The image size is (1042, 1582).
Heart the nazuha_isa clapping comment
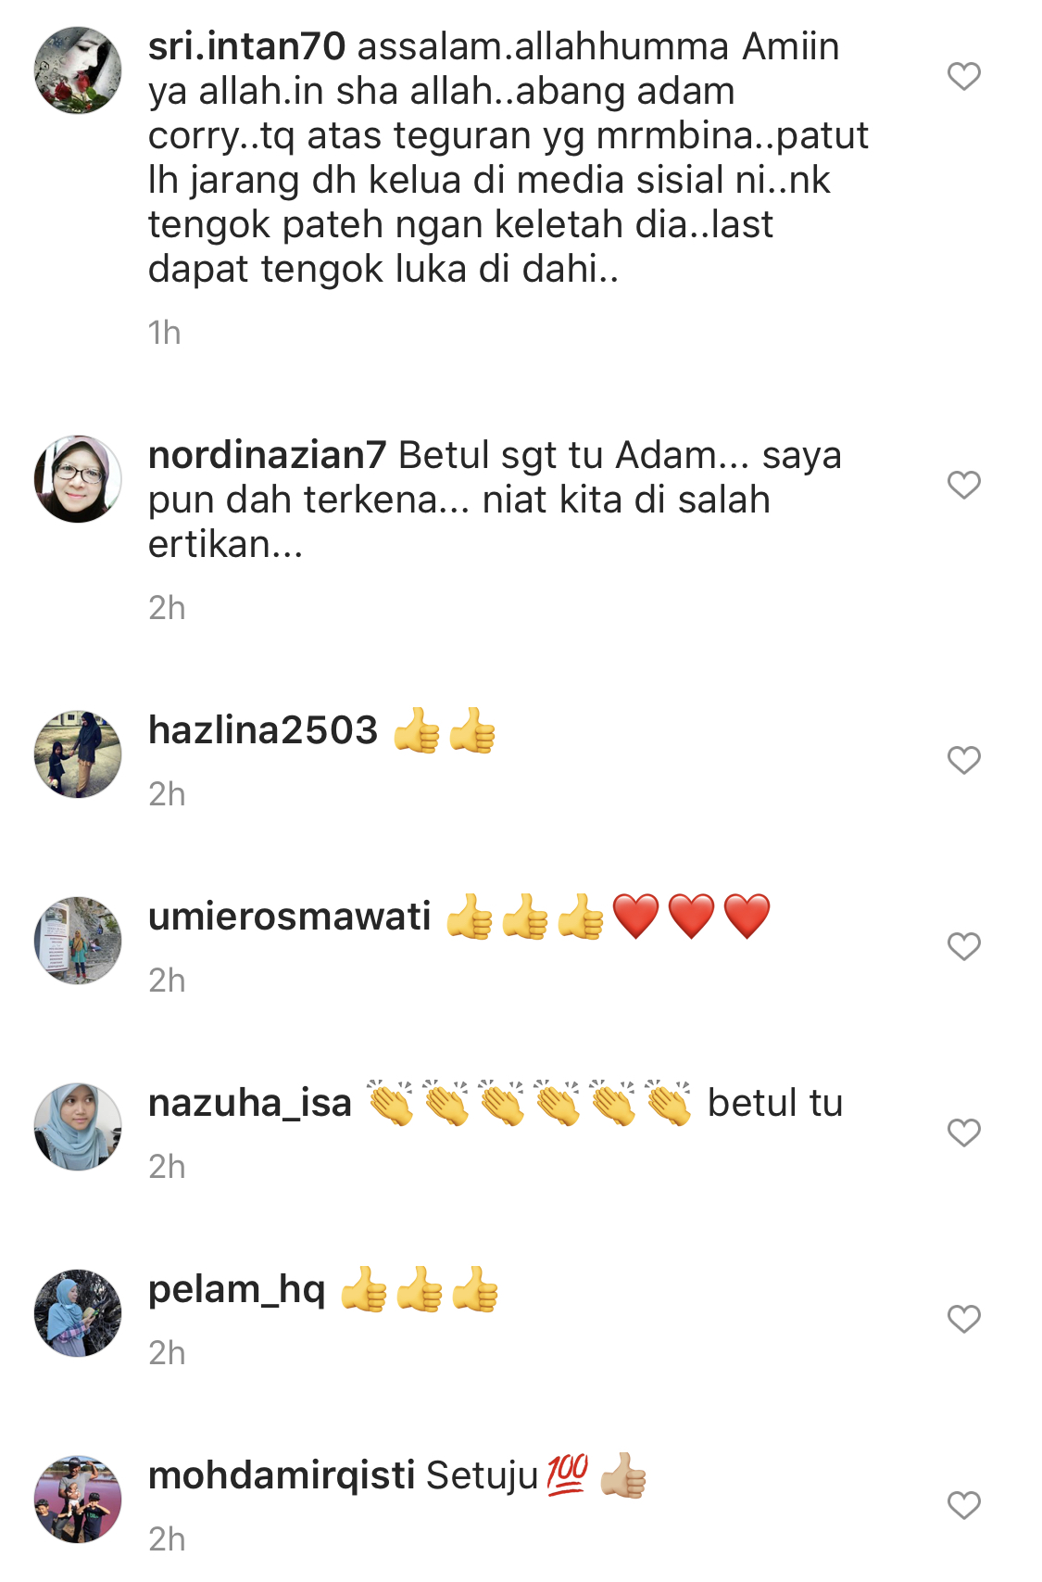coord(963,1133)
